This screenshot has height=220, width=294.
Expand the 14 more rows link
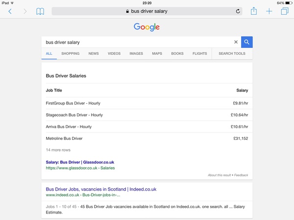click(x=58, y=150)
